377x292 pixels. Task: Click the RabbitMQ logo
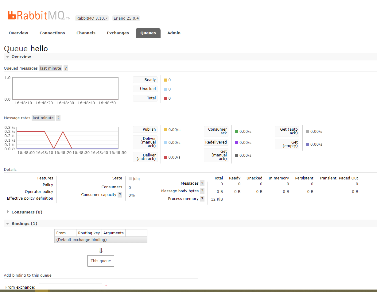click(39, 15)
